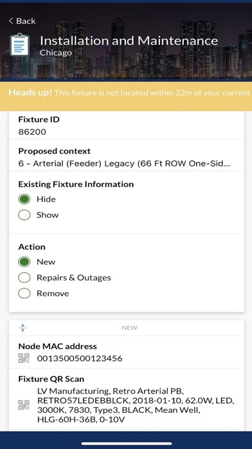Viewport: 252px width, 449px height.
Task: Tap the QR code icon for Fixture QR Scan
Action: pyautogui.click(x=24, y=404)
